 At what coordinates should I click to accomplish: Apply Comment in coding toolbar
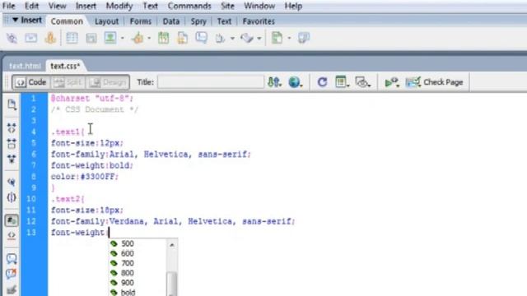point(12,259)
